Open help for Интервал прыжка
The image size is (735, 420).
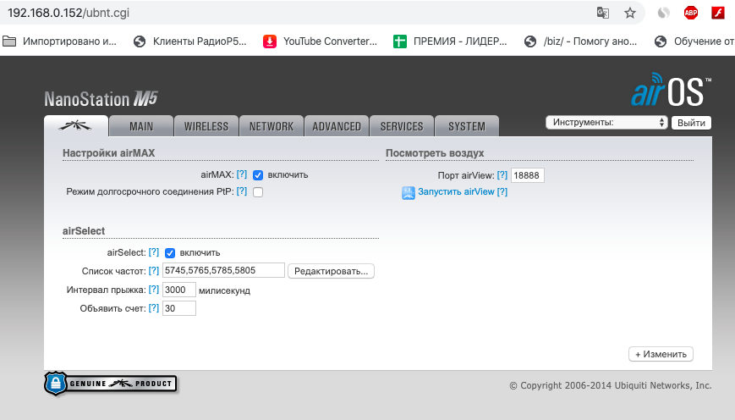coord(154,290)
